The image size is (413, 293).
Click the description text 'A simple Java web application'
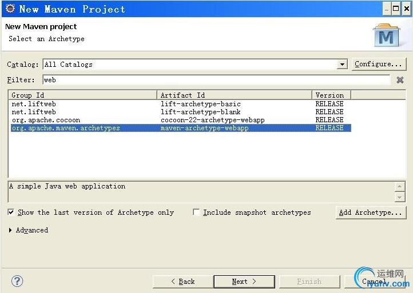click(x=67, y=186)
